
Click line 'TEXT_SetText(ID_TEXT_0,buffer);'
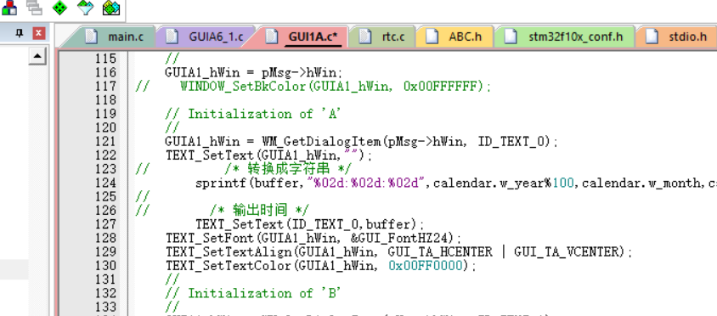(310, 224)
